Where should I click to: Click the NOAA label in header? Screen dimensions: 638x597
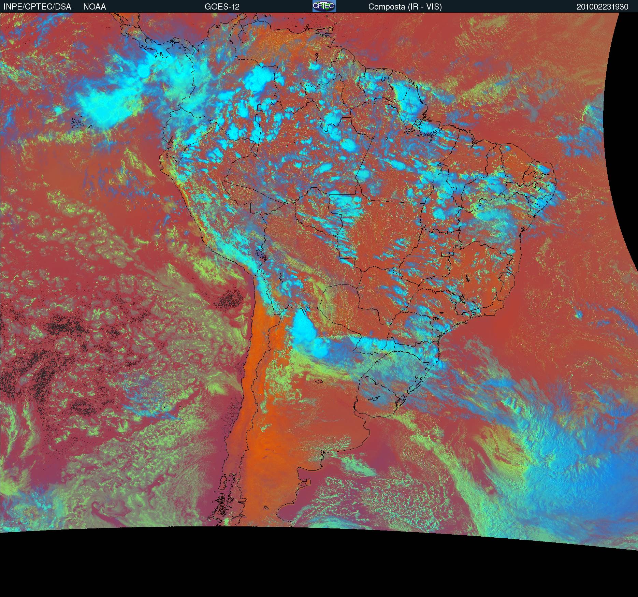95,7
